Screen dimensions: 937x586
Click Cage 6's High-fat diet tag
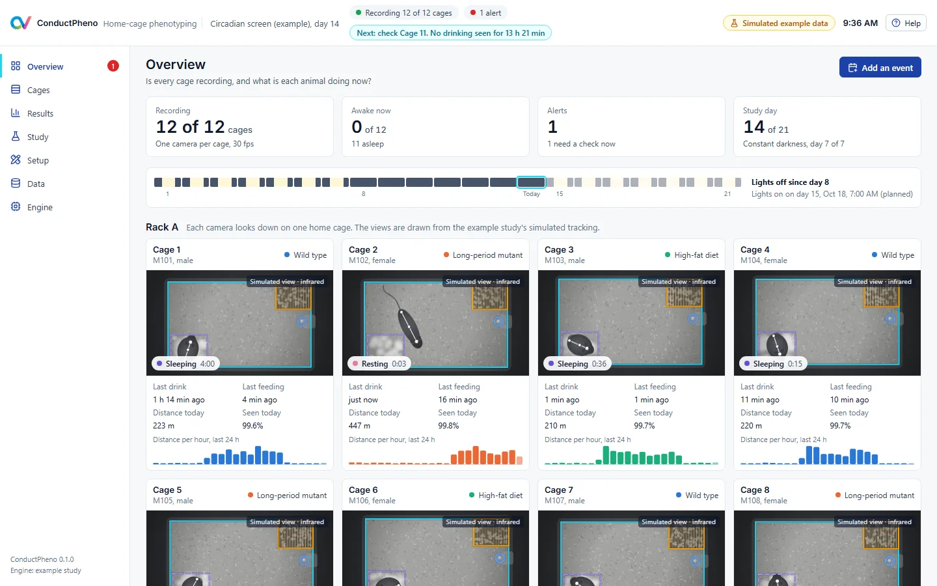pyautogui.click(x=496, y=495)
